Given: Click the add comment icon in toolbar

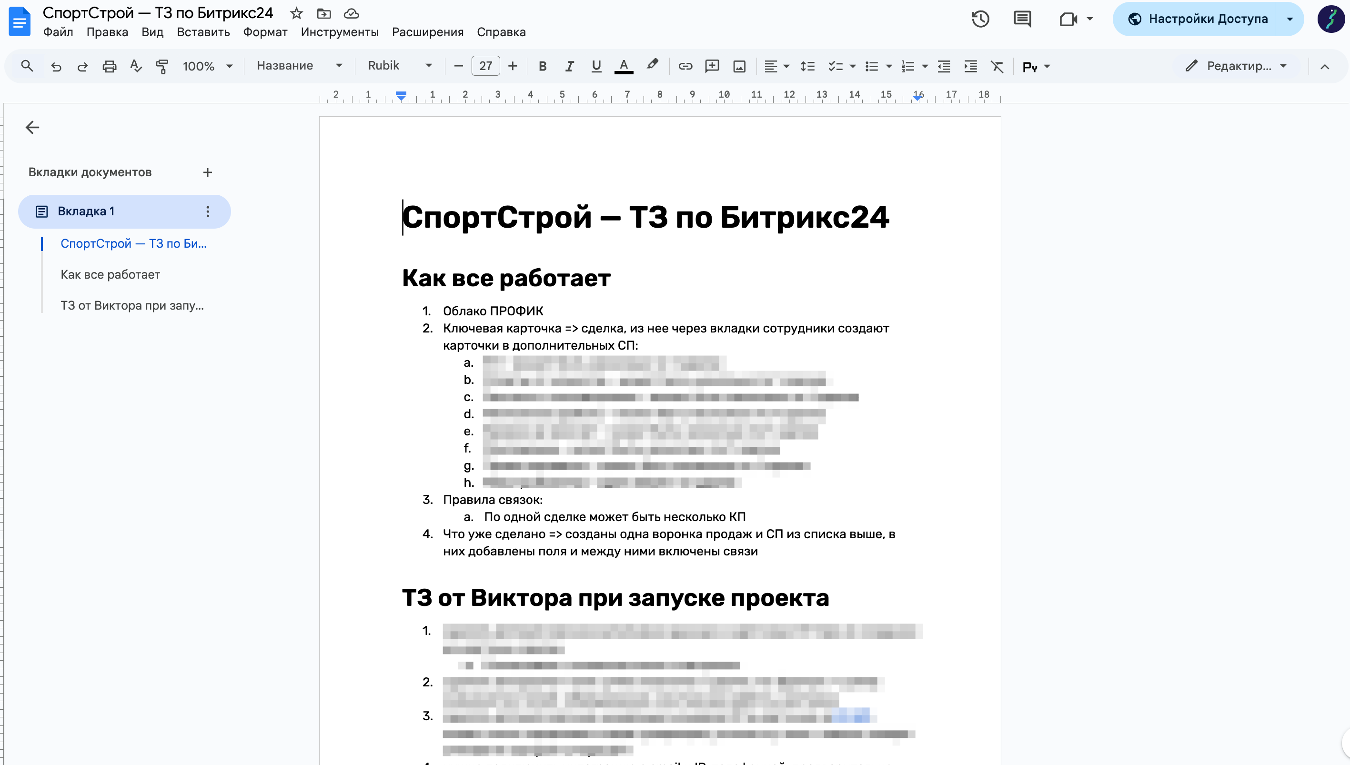Looking at the screenshot, I should click(712, 66).
